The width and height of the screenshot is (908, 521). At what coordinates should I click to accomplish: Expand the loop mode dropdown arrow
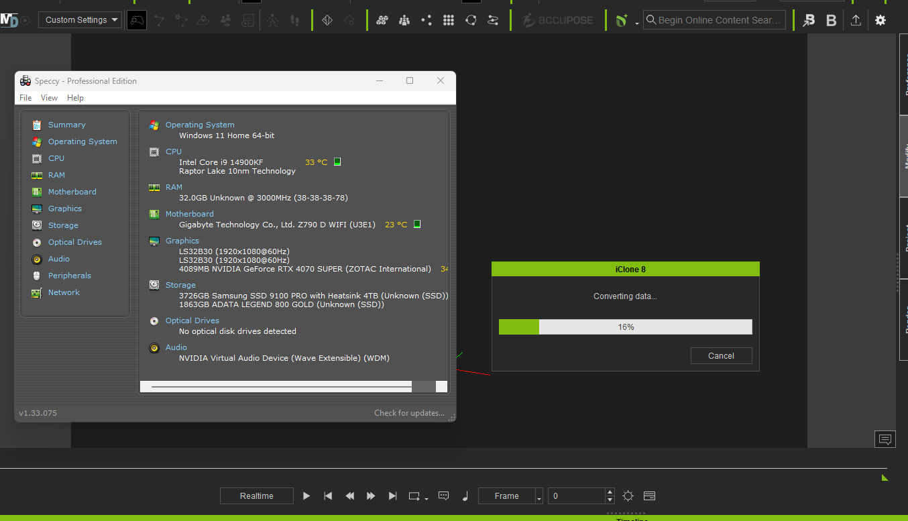point(427,498)
